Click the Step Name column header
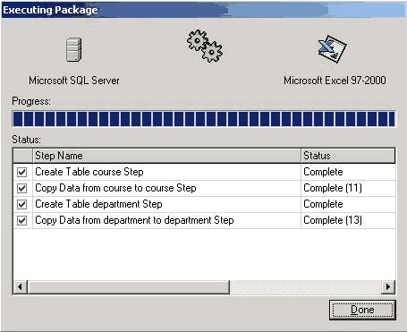This screenshot has width=407, height=332. (x=166, y=156)
